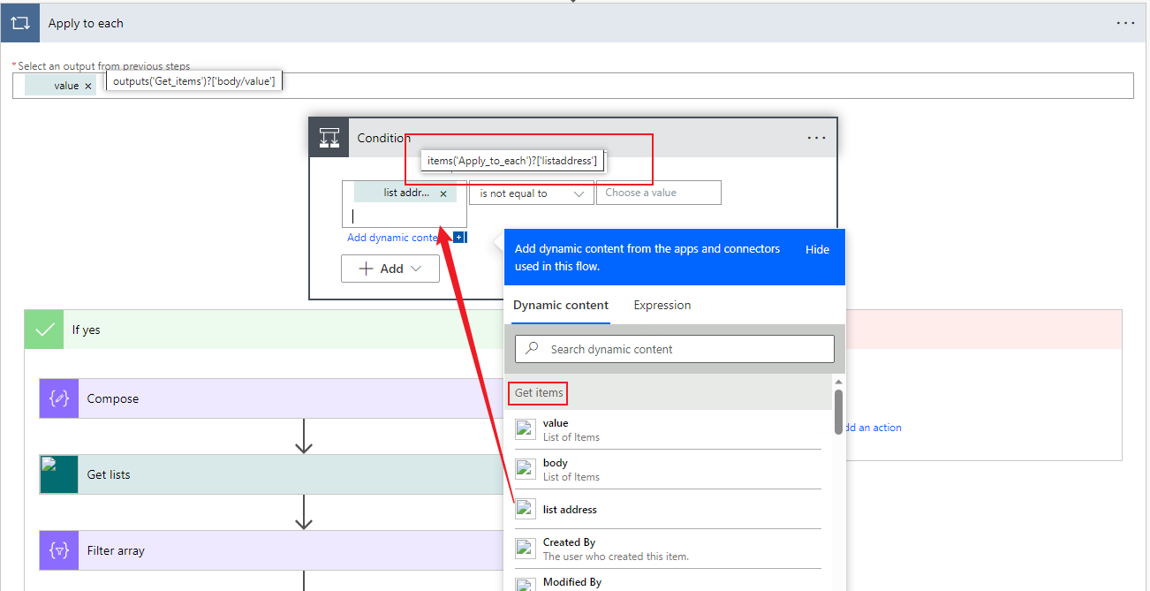The image size is (1150, 591).
Task: Select the list address dynamic content icon
Action: 526,509
